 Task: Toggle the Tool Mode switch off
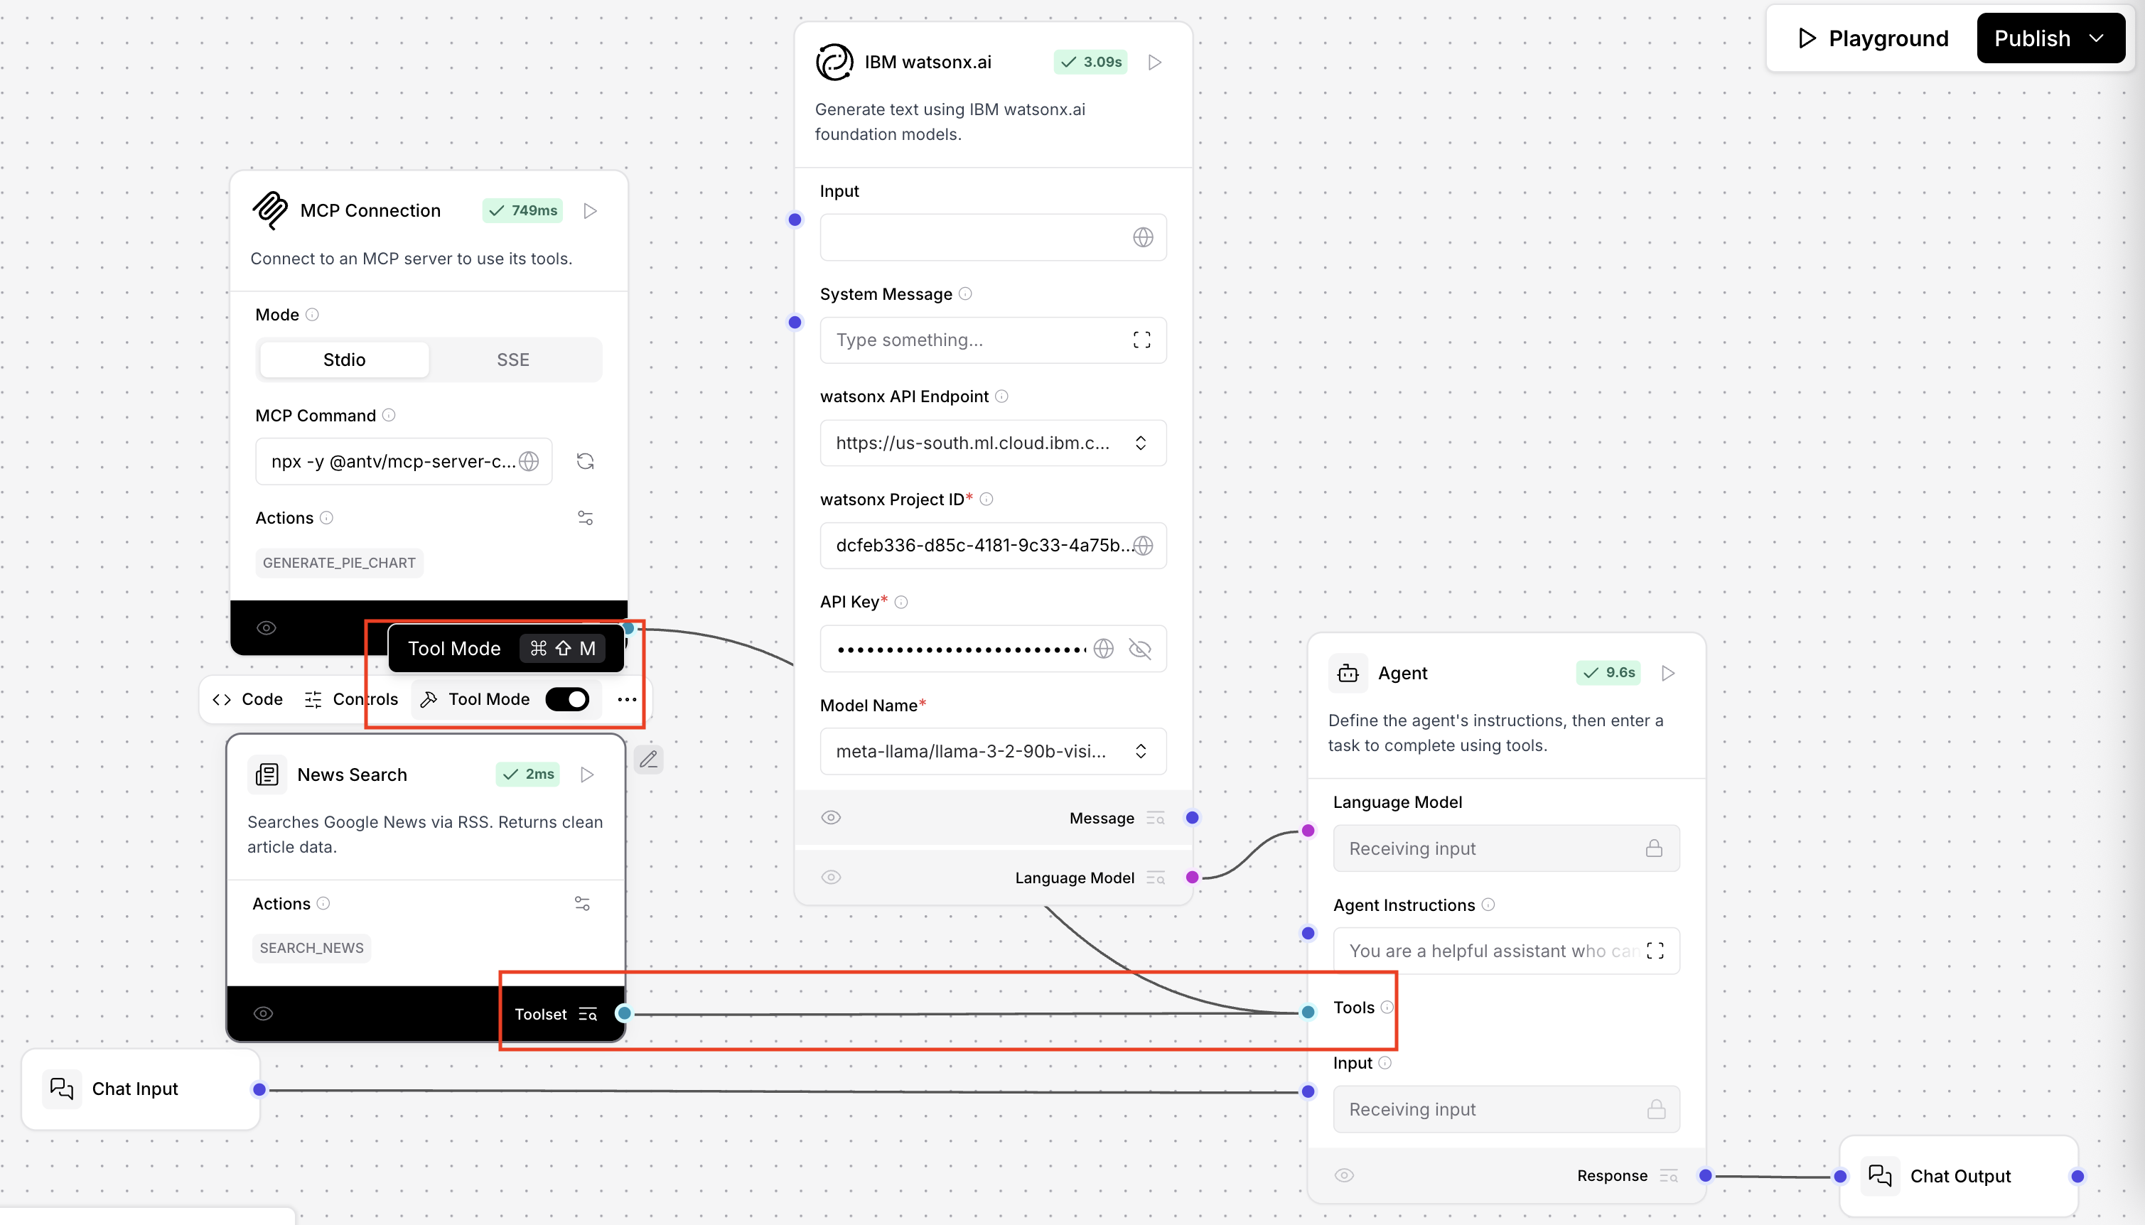point(567,699)
